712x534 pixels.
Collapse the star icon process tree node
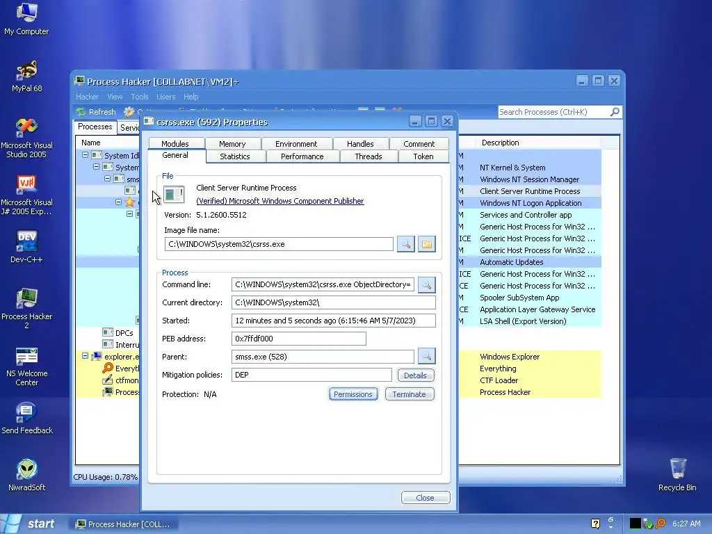coord(118,202)
